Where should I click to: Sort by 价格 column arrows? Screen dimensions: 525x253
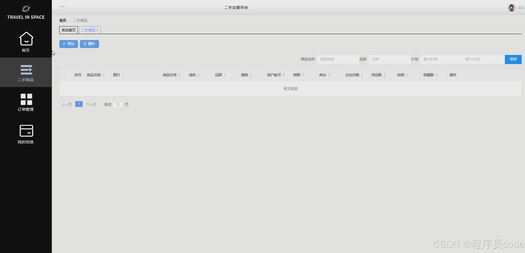click(407, 75)
